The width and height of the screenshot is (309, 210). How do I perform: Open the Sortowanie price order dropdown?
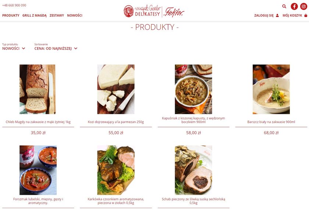(x=56, y=48)
